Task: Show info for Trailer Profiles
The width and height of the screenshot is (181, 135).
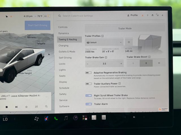Action: point(102,36)
